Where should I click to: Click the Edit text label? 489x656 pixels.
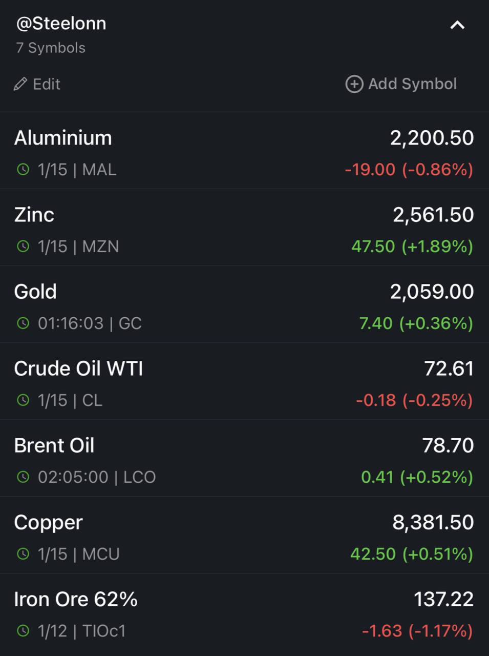[47, 84]
